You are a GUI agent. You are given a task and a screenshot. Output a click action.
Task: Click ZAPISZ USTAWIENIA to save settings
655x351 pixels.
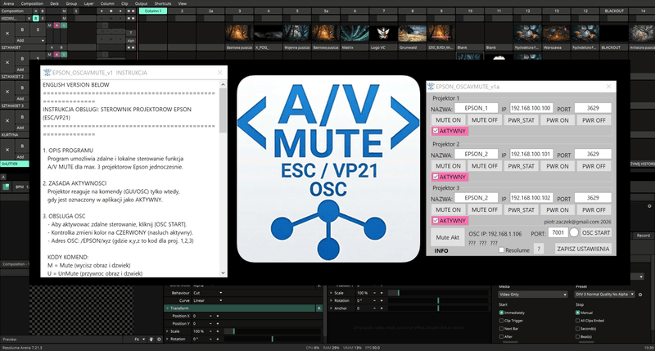coord(583,249)
